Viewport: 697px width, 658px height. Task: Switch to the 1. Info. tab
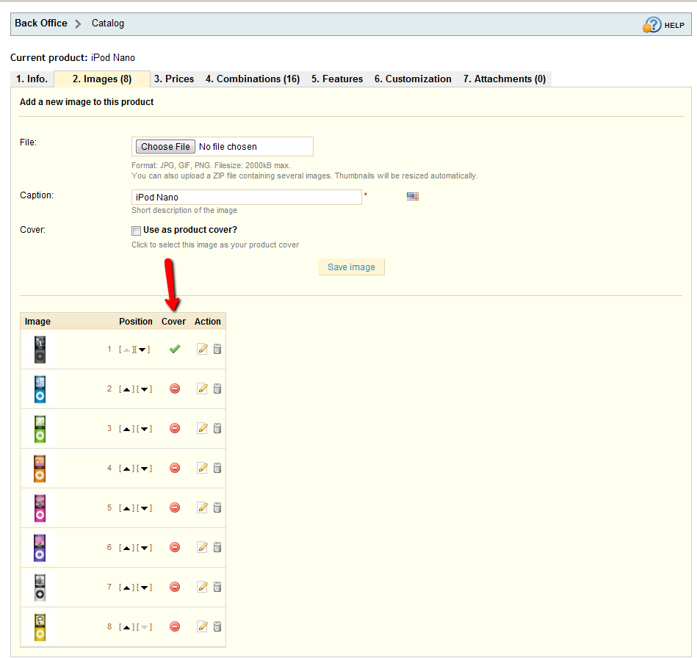click(32, 79)
